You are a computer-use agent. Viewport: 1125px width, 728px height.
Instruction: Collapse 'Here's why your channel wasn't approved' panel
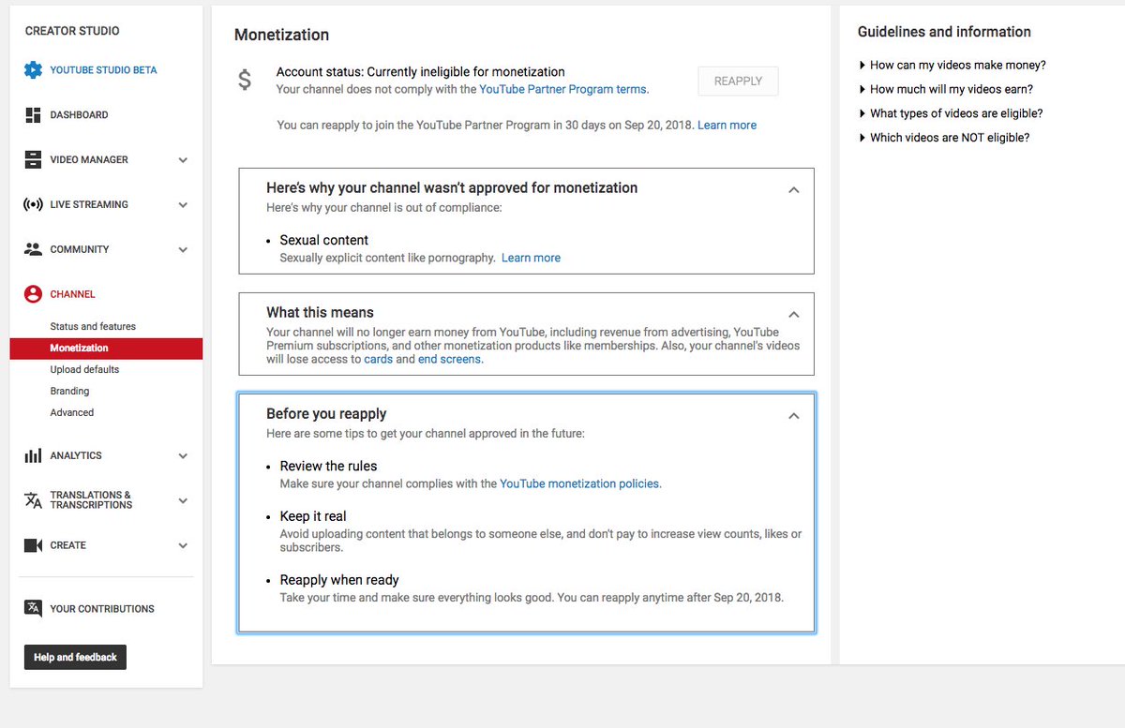coord(794,190)
